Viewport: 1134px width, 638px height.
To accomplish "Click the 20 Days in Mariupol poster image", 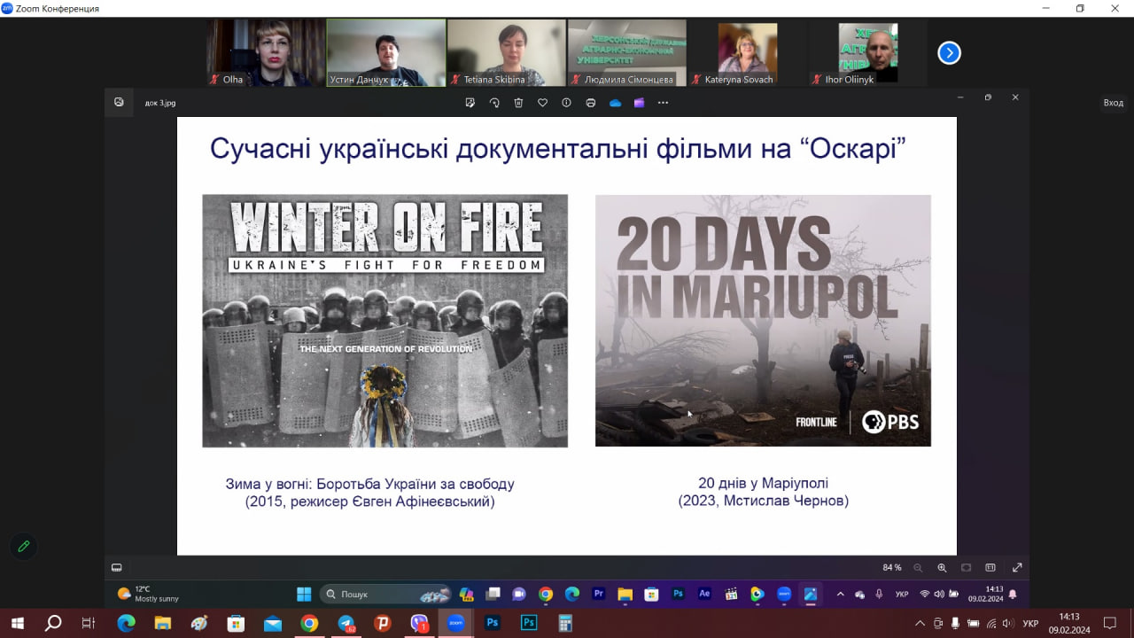I will coord(763,321).
